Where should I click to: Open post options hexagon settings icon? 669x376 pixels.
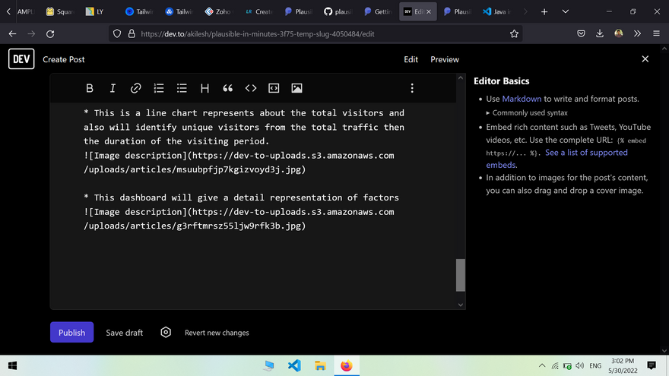pos(166,332)
